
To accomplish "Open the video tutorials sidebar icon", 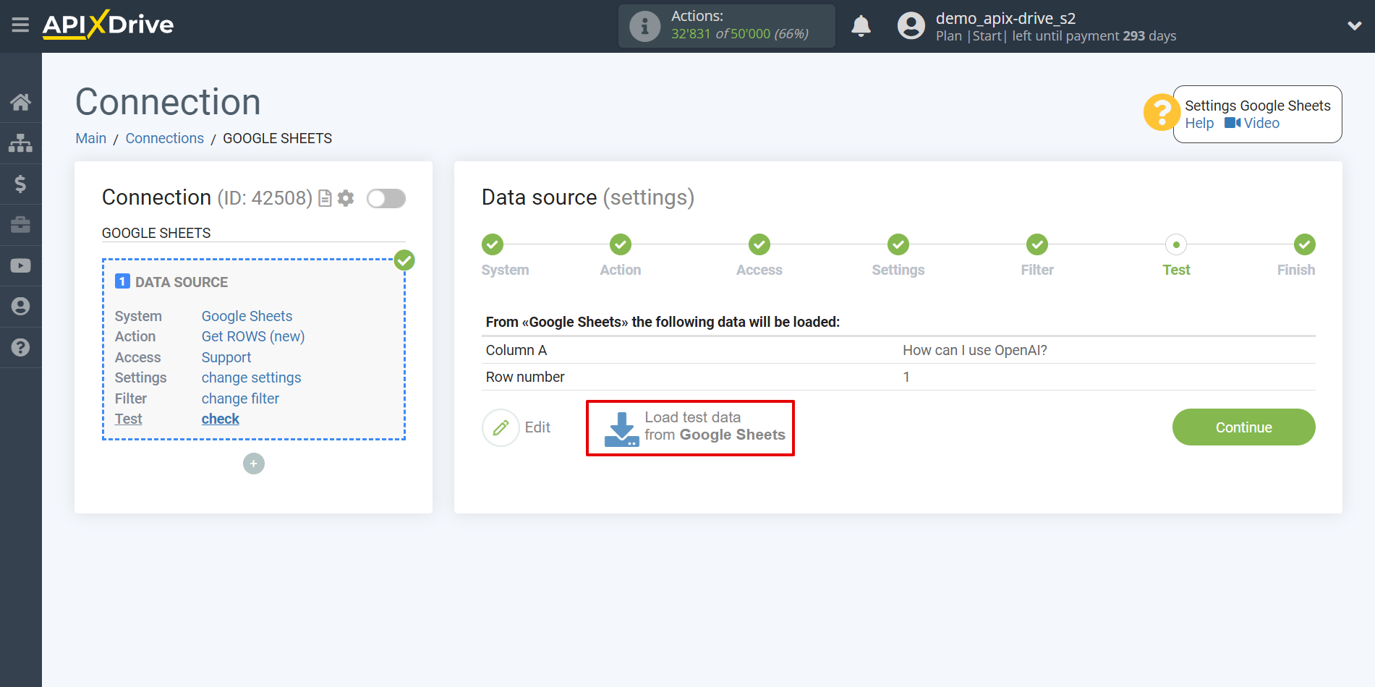I will [20, 265].
